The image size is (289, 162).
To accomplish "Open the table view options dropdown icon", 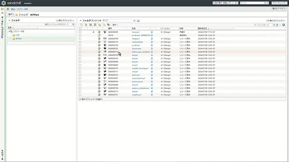I will click(x=278, y=25).
